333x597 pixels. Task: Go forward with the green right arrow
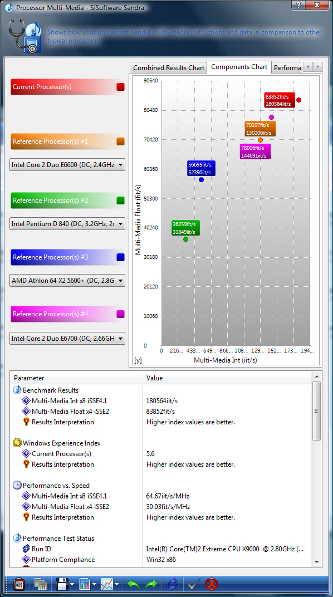coord(151,584)
